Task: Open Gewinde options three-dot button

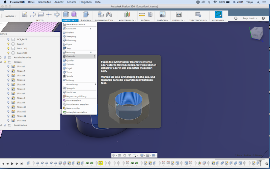Action: click(x=94, y=56)
